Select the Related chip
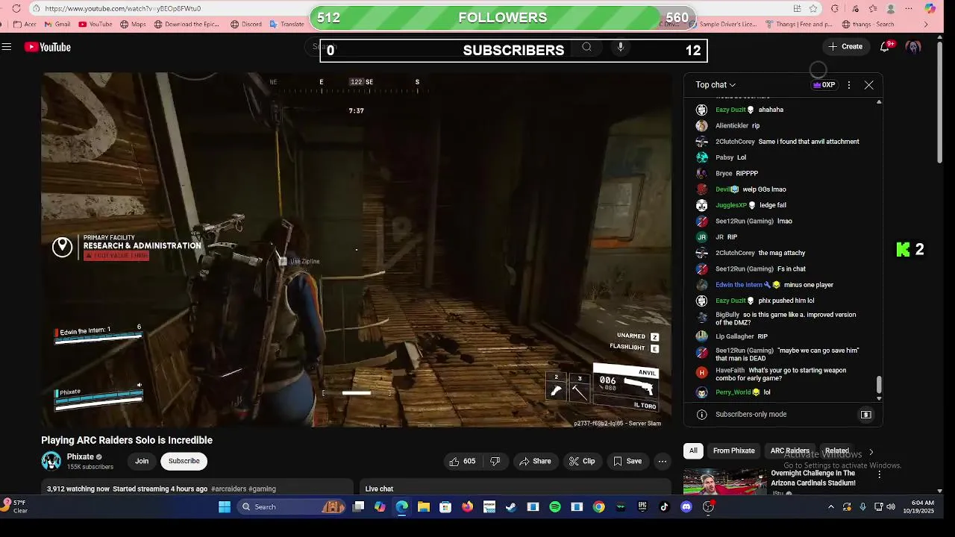Image resolution: width=955 pixels, height=537 pixels. pyautogui.click(x=836, y=450)
